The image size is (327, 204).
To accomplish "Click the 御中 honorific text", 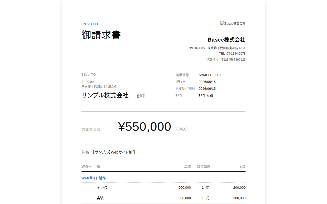I will pyautogui.click(x=141, y=96).
